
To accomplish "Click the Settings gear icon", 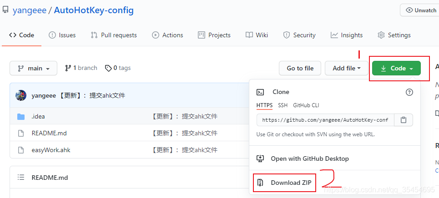I will click(381, 35).
